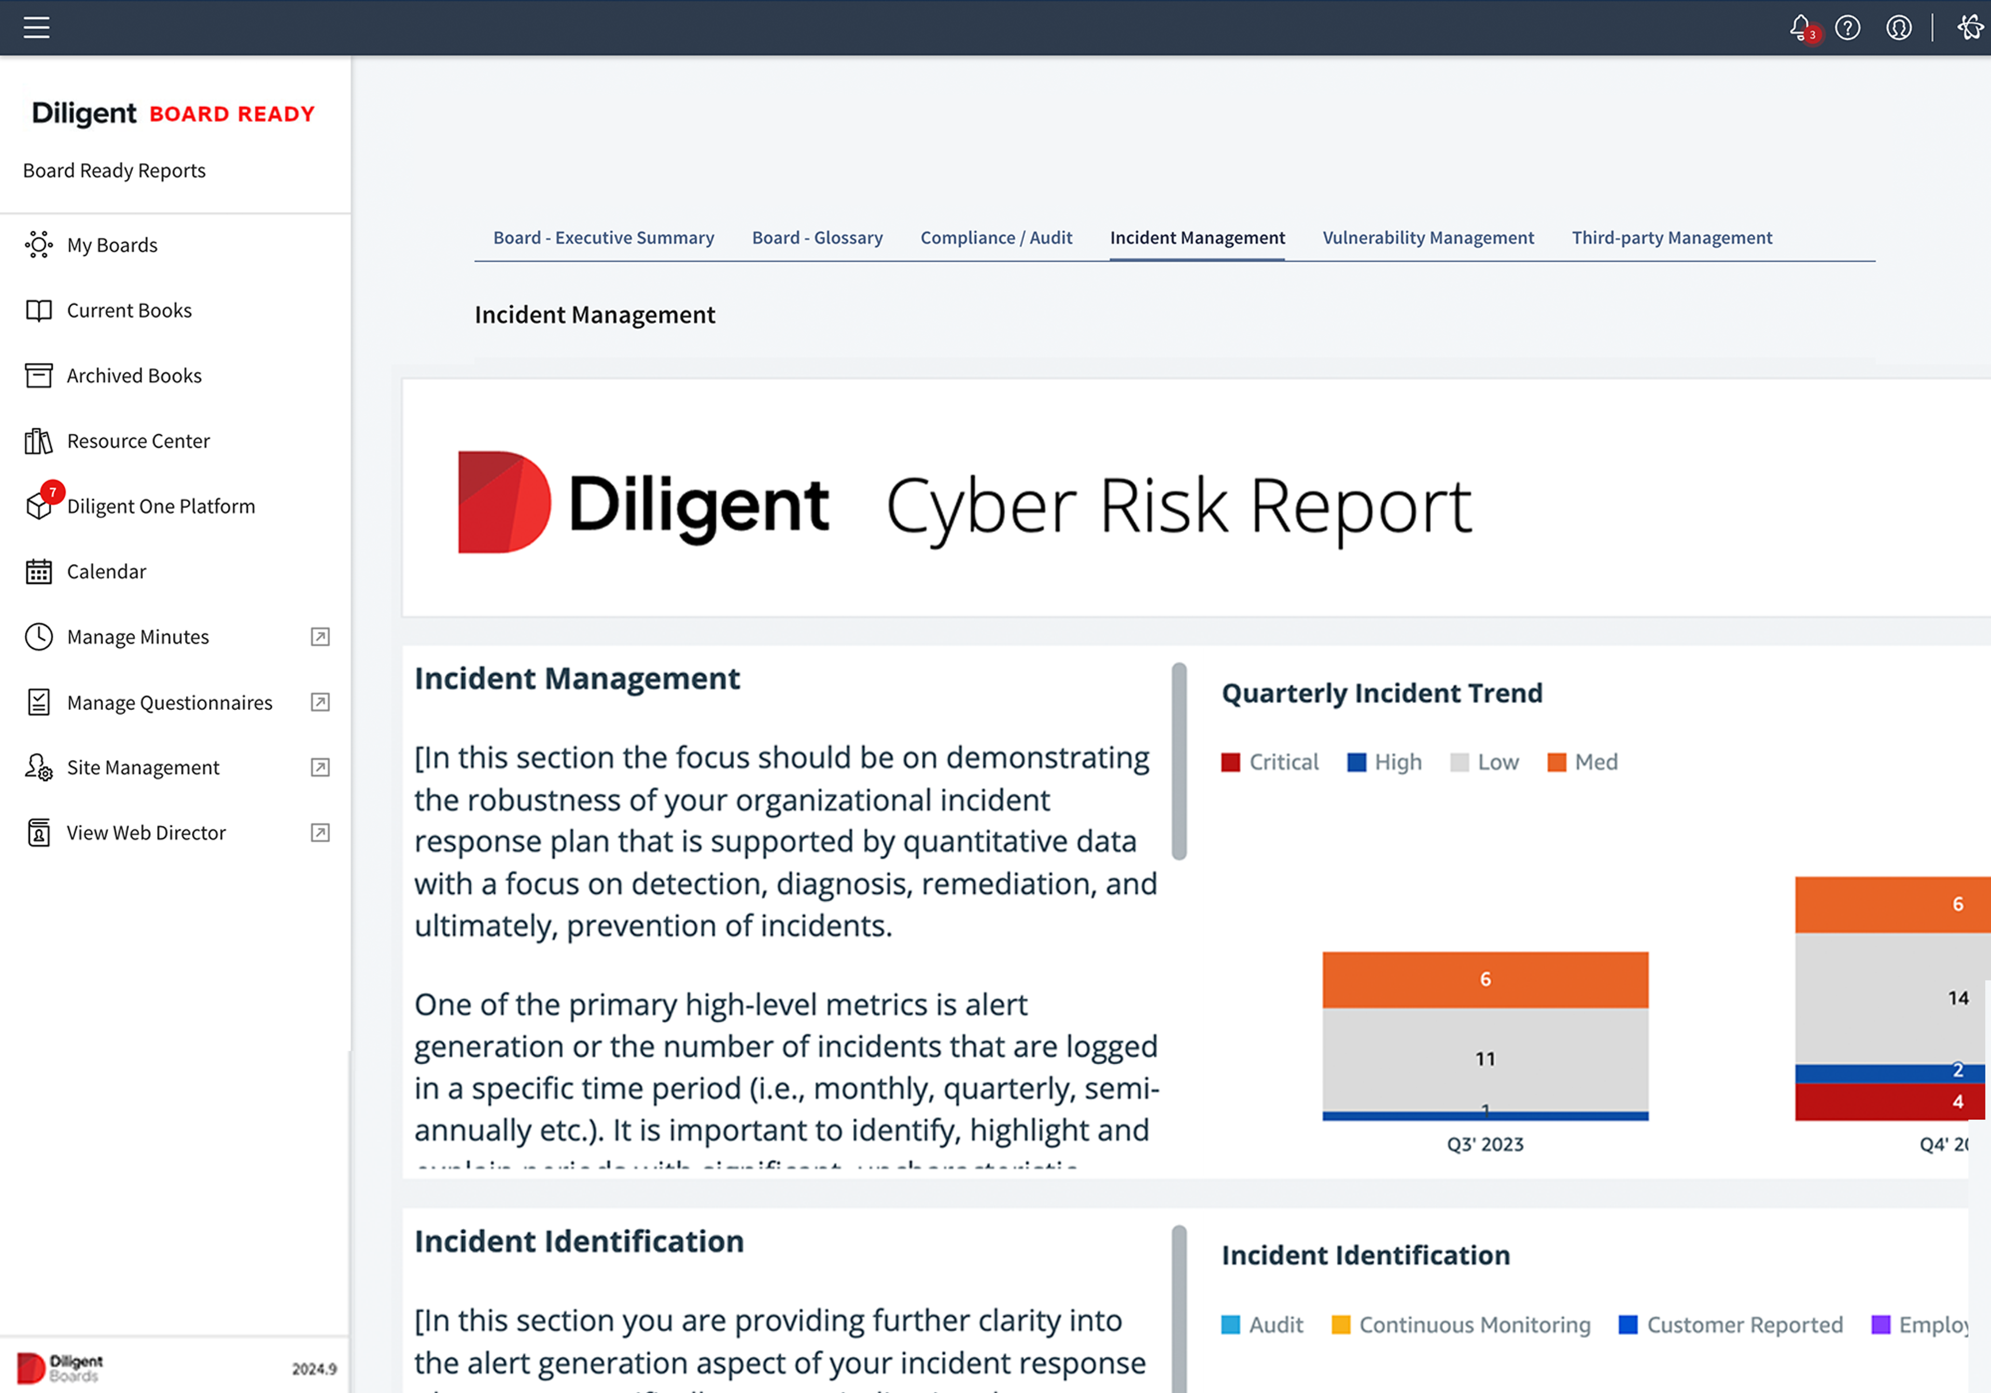The width and height of the screenshot is (1991, 1393).
Task: Click the My Boards icon
Action: point(39,245)
